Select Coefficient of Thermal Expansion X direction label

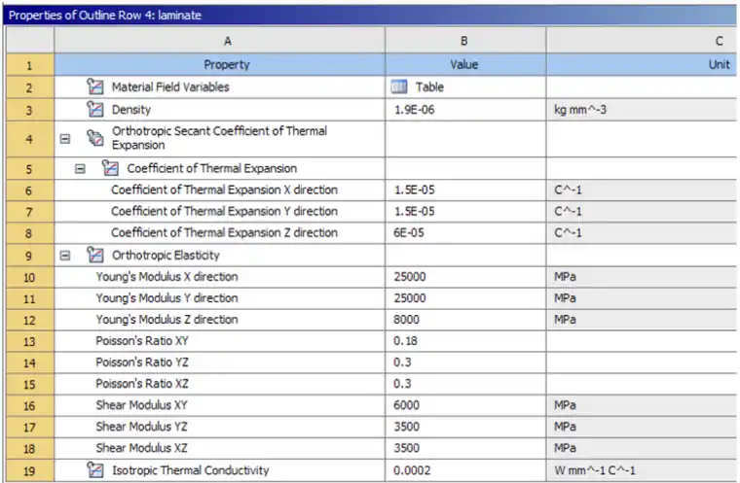(x=224, y=190)
